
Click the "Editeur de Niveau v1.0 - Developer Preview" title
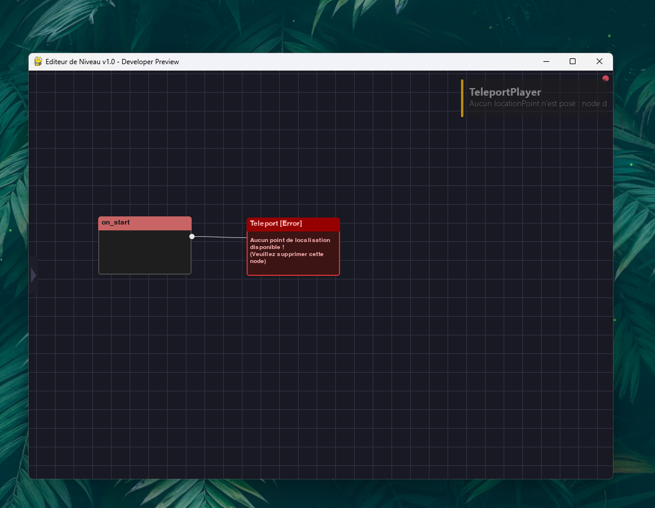tap(112, 62)
